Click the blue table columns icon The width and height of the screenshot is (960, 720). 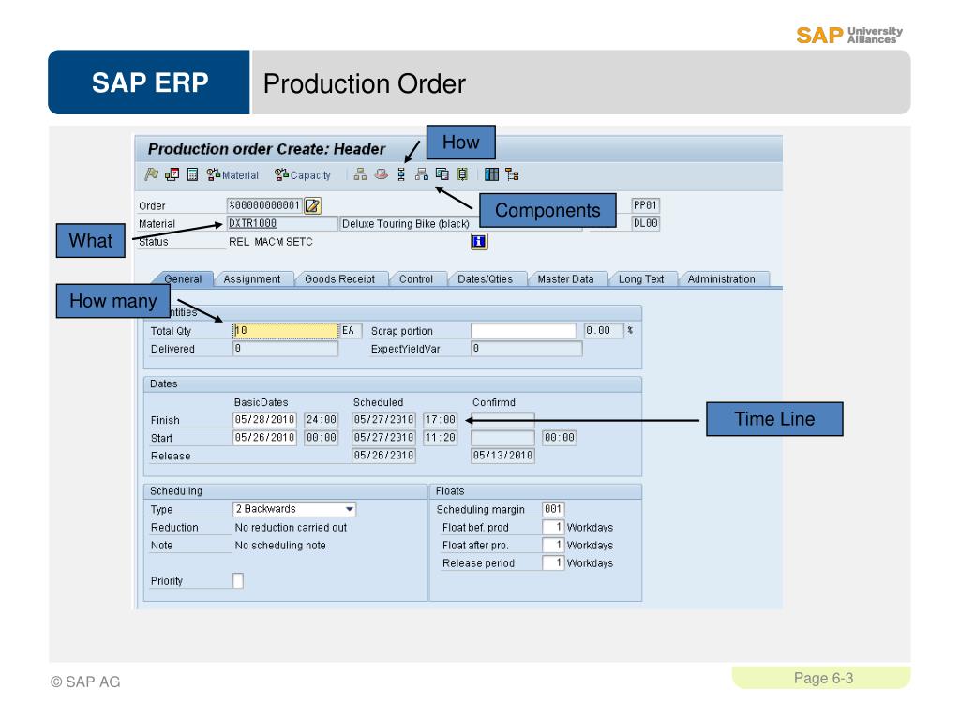tap(491, 174)
